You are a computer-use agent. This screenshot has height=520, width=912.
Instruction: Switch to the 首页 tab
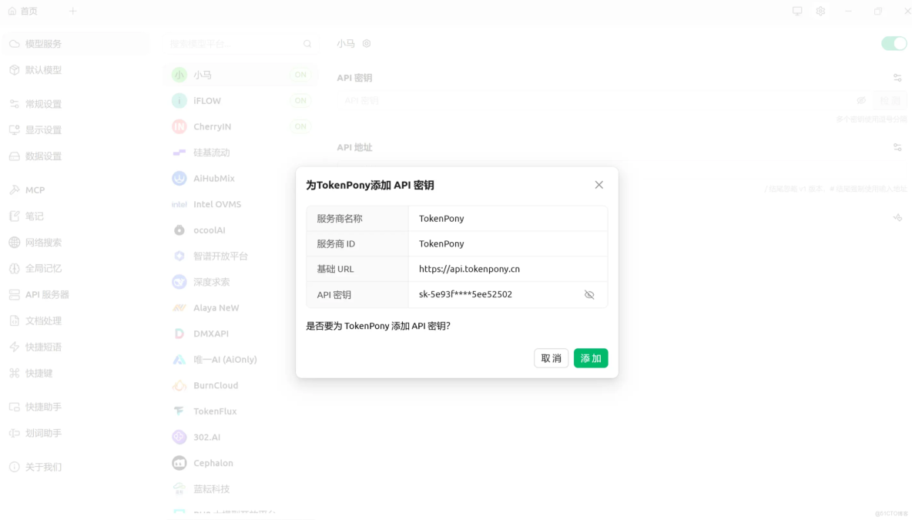[23, 11]
